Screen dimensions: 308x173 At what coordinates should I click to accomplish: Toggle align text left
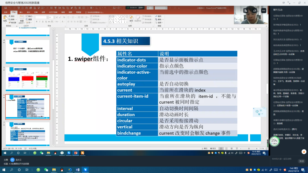pyautogui.click(x=68, y=22)
